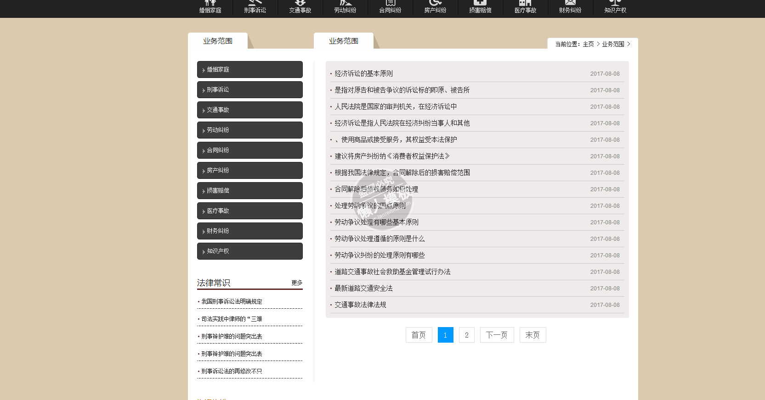The image size is (765, 400).
Task: Click the 下一页 pagination button
Action: (x=497, y=335)
